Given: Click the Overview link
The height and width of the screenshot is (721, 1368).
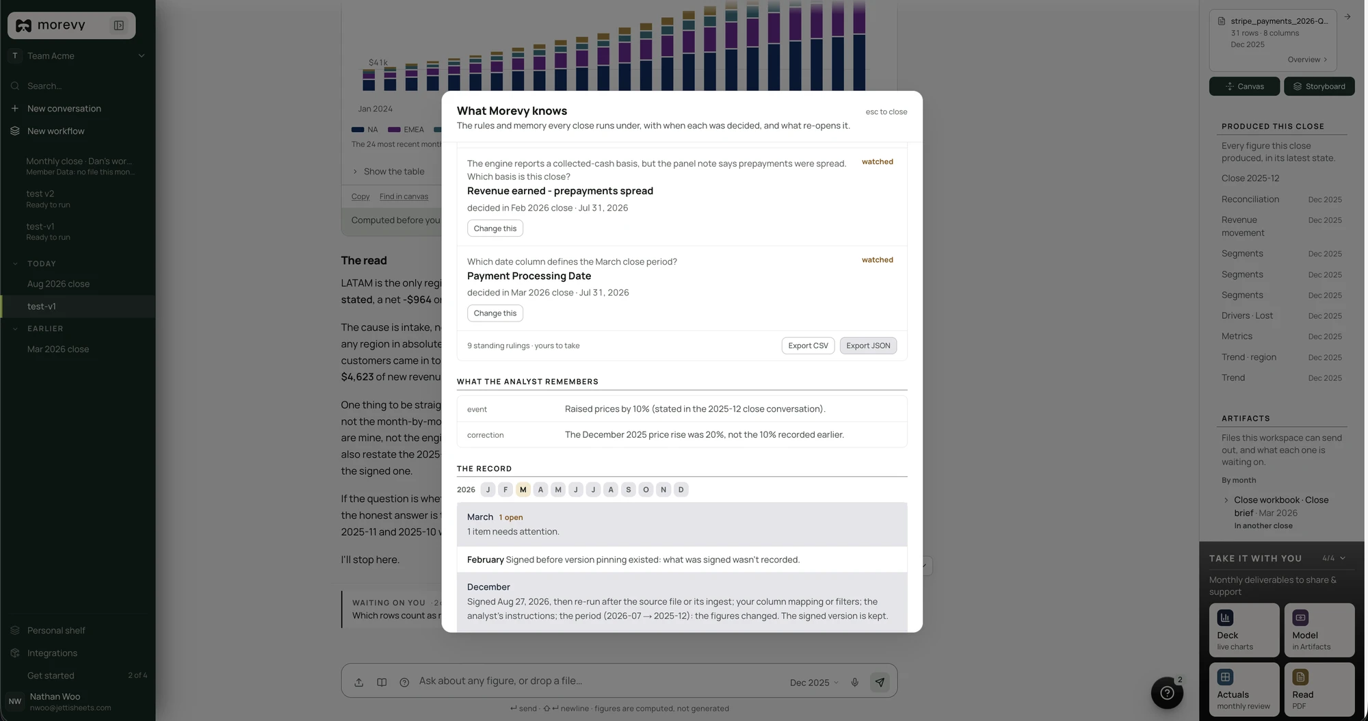Looking at the screenshot, I should (x=1307, y=60).
